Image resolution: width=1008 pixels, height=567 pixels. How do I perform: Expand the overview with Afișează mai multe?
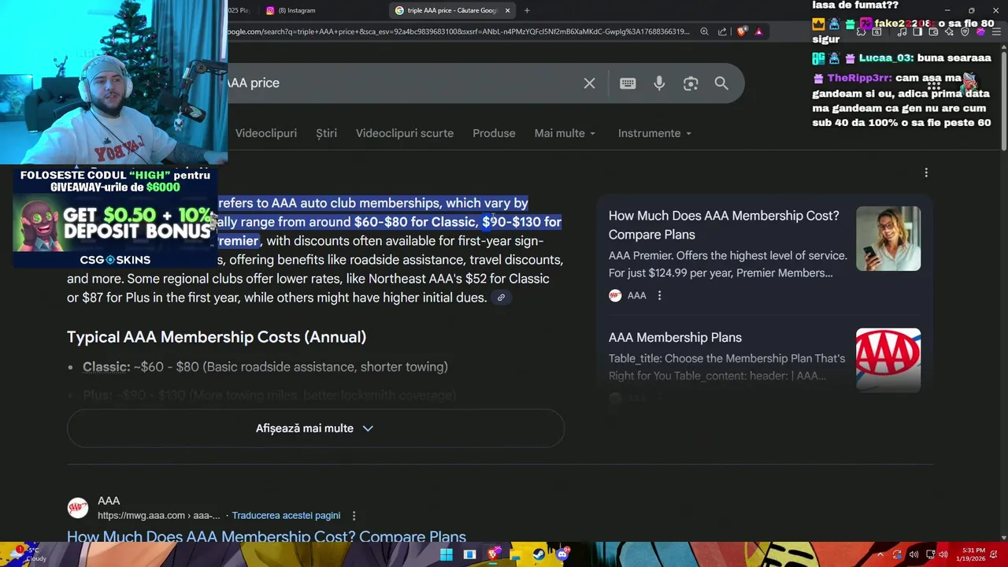click(315, 428)
